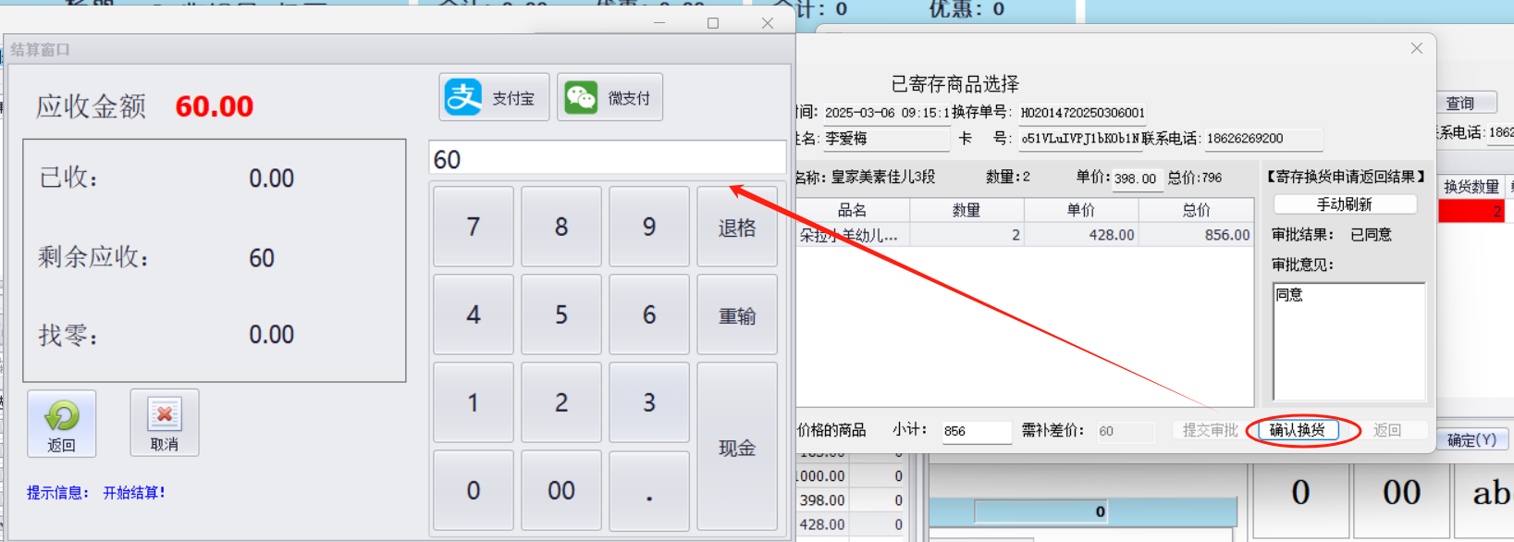Click the red cell showing 2
1514x542 pixels.
tap(1471, 212)
